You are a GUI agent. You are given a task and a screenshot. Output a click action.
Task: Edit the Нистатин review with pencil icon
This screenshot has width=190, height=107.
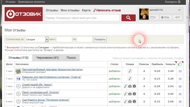coord(130,71)
